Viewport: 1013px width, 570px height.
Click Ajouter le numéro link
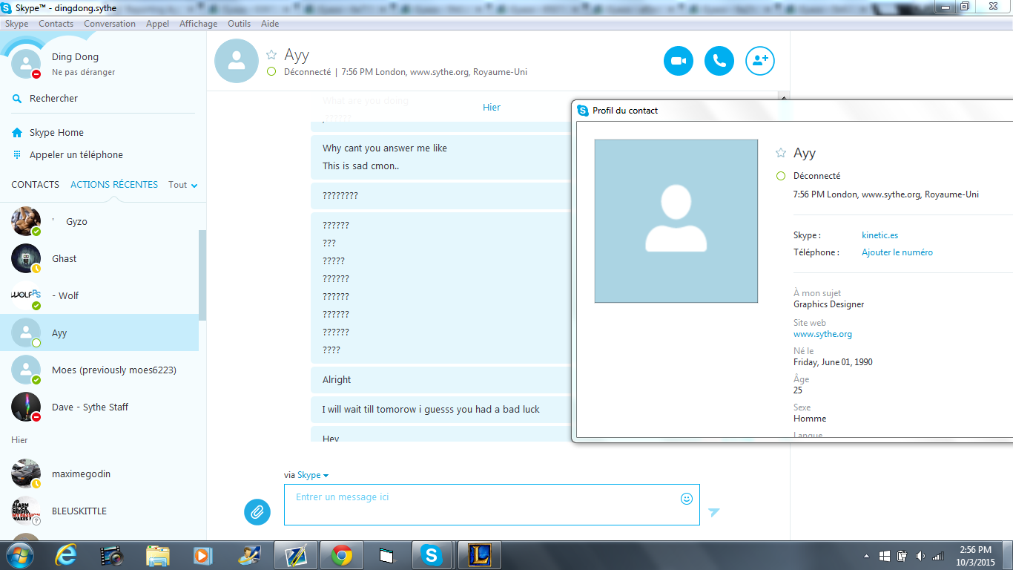(897, 252)
